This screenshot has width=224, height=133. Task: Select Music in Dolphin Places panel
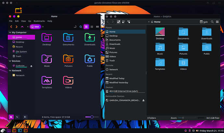(x=125, y=48)
